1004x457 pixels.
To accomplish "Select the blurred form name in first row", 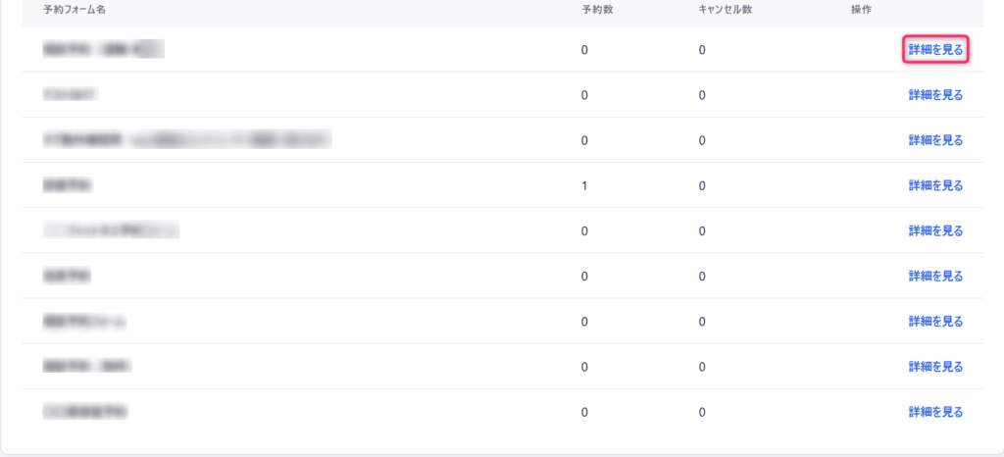I will tap(103, 49).
